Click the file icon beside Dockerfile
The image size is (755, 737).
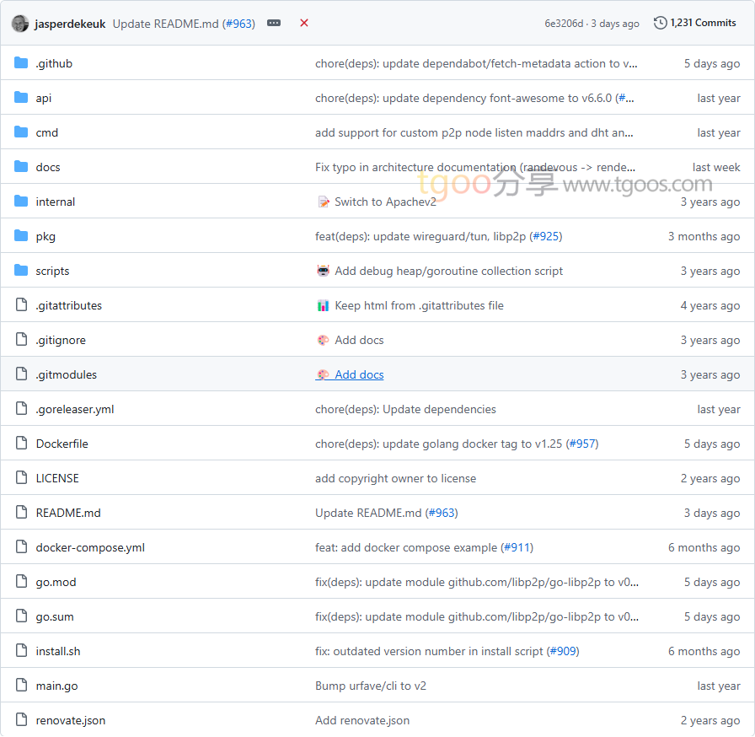point(21,444)
